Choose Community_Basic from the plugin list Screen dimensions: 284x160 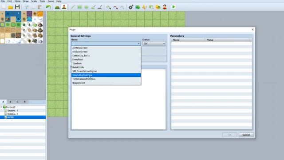106,56
